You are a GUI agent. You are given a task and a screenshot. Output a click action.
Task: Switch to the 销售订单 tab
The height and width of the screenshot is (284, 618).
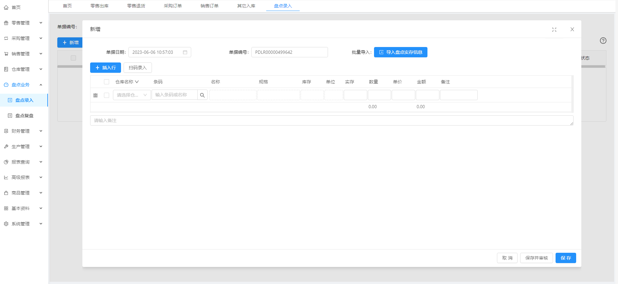(210, 6)
